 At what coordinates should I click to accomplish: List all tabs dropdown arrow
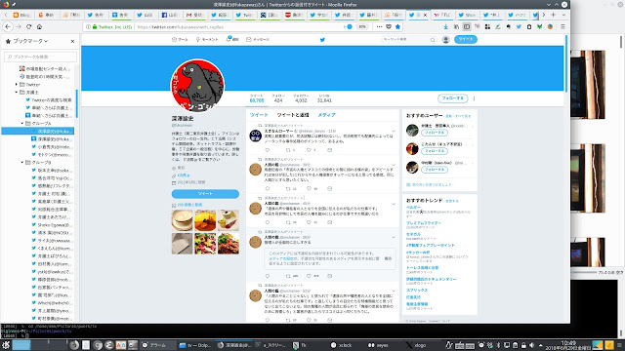[563, 15]
